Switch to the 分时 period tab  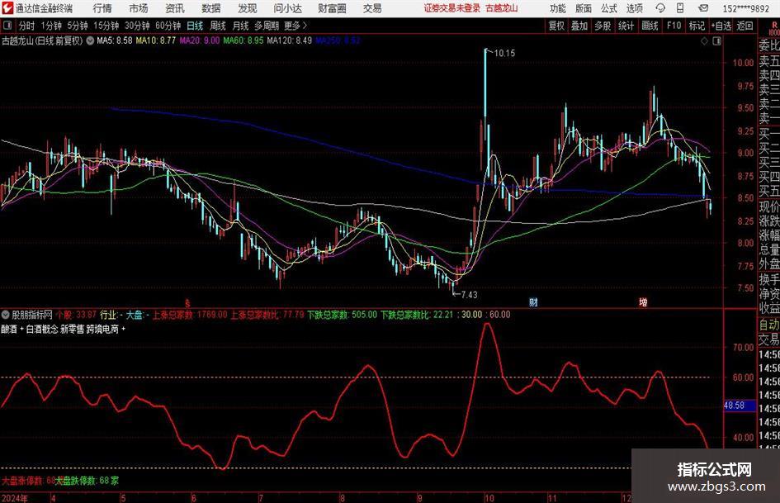pos(26,26)
